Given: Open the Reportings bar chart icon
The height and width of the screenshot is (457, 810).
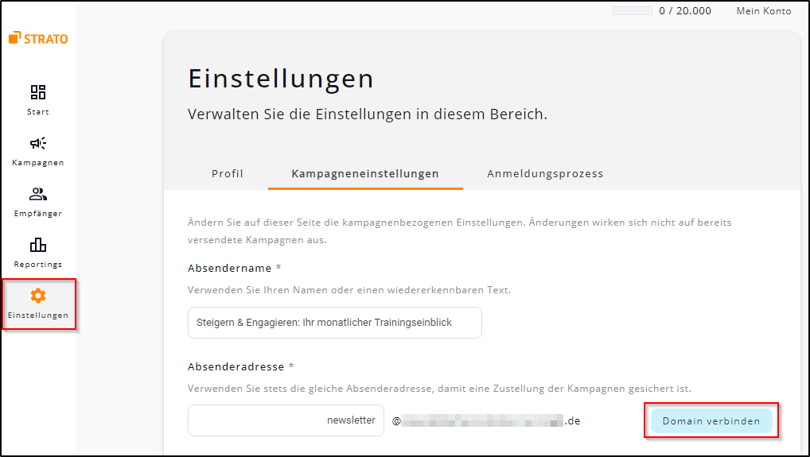Looking at the screenshot, I should [37, 245].
